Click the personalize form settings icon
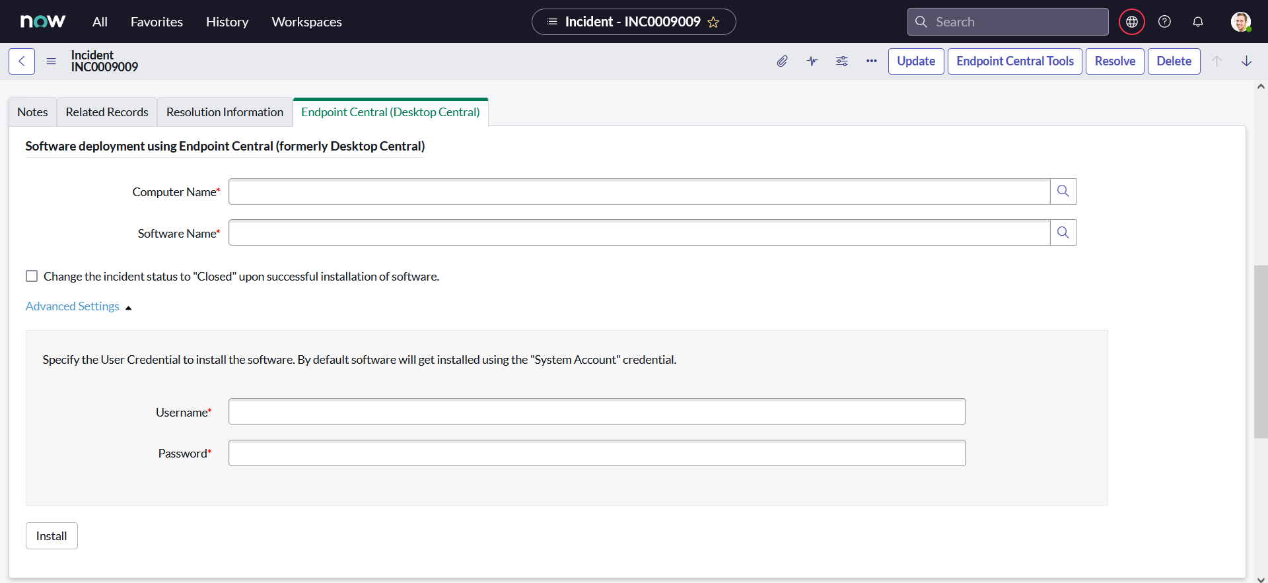Viewport: 1268px width, 583px height. point(841,61)
